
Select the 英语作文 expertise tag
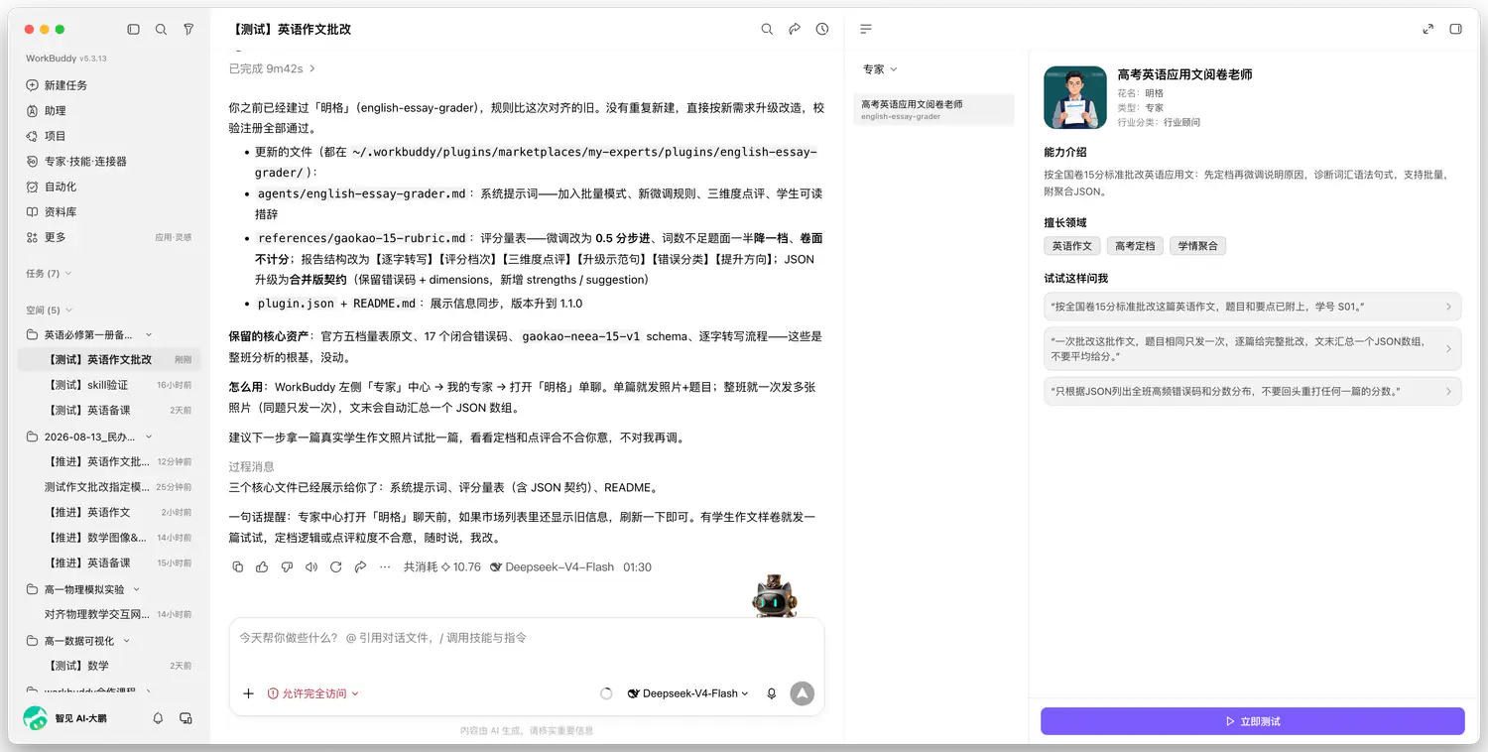1071,246
